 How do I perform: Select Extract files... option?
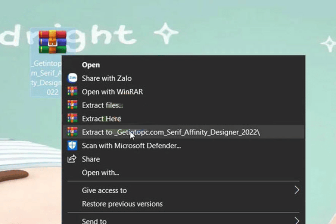102,105
